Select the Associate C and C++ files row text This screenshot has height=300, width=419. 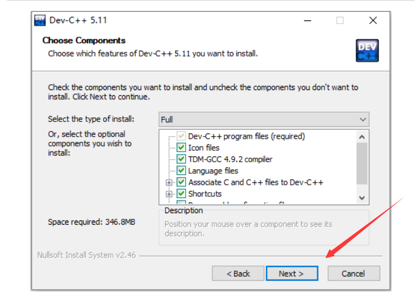coord(256,182)
